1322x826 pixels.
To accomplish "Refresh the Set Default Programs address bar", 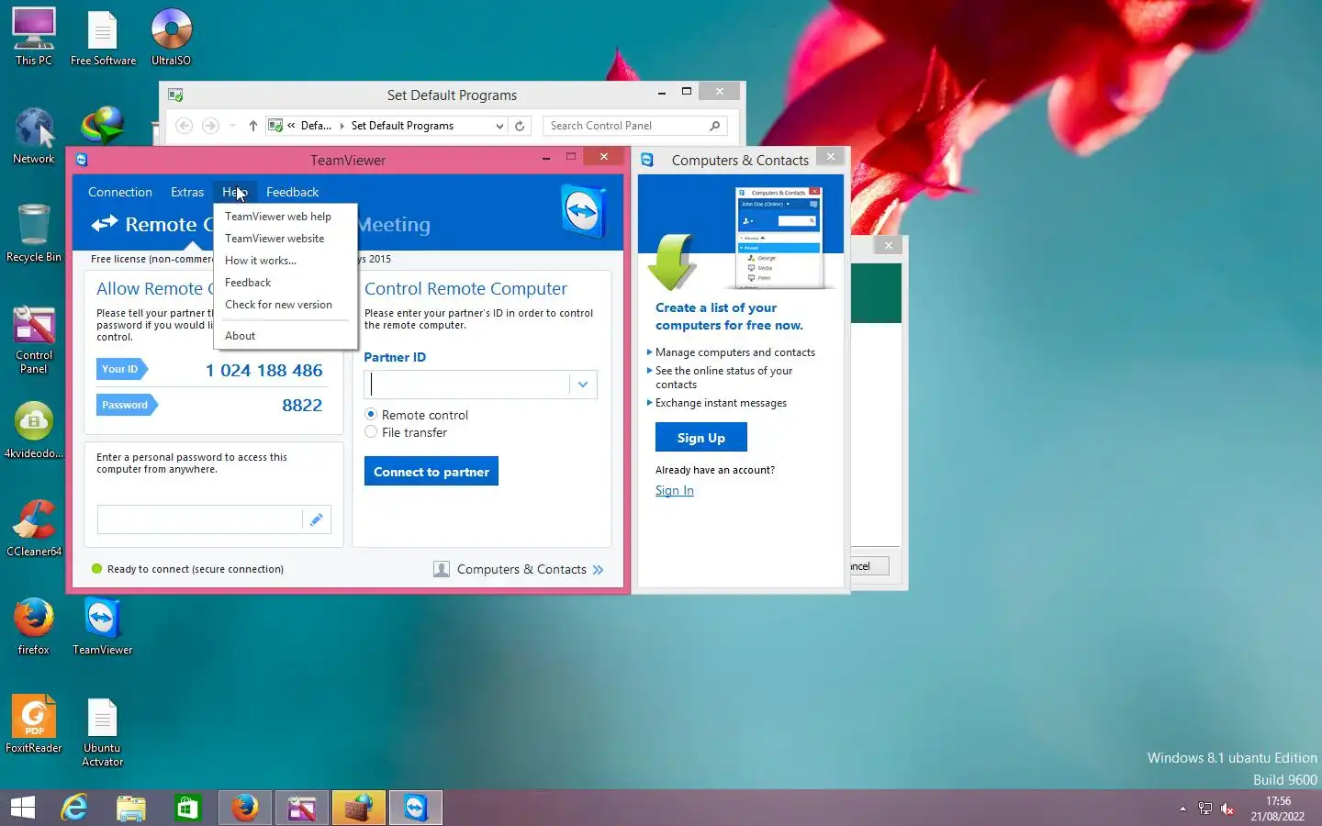I will [x=520, y=126].
